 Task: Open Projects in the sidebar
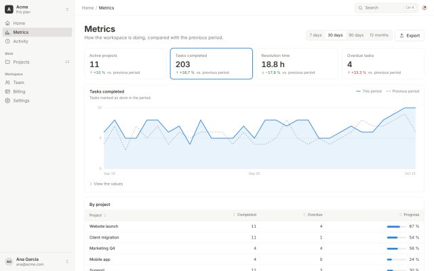tap(37, 62)
